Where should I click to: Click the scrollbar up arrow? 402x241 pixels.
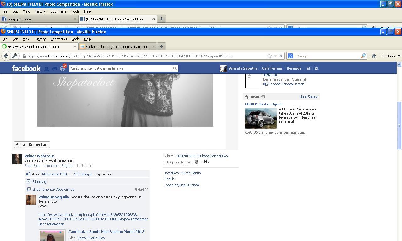[399, 64]
